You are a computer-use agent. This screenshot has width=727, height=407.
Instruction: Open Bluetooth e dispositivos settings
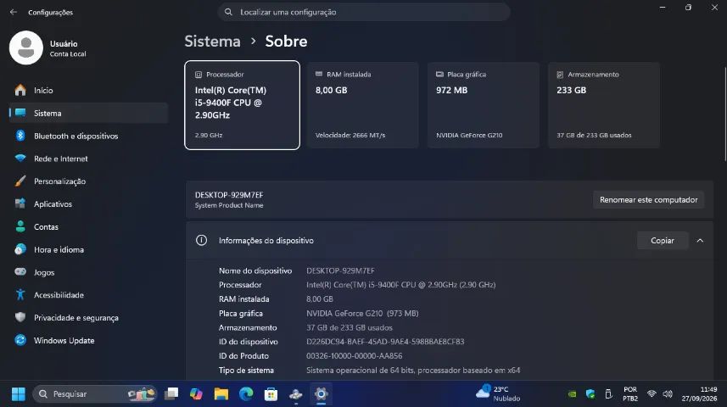tap(88, 136)
